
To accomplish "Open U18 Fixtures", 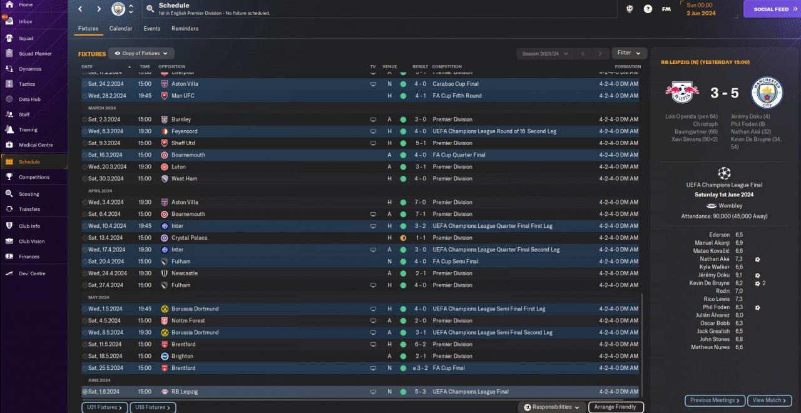I will click(x=153, y=407).
